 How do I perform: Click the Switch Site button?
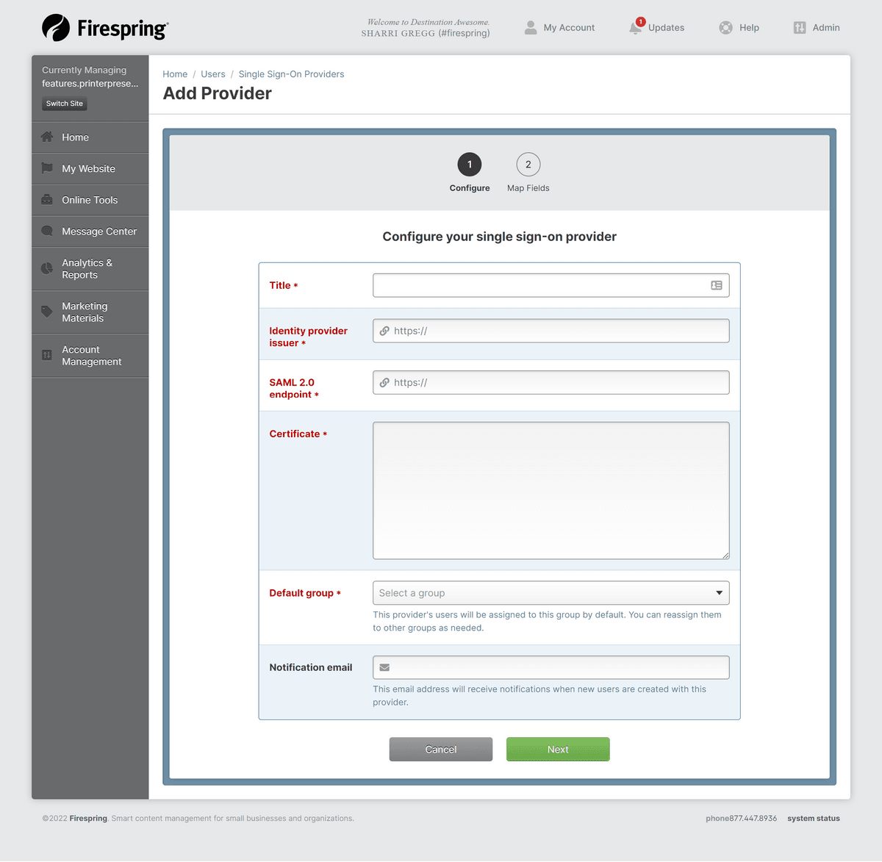tap(65, 104)
